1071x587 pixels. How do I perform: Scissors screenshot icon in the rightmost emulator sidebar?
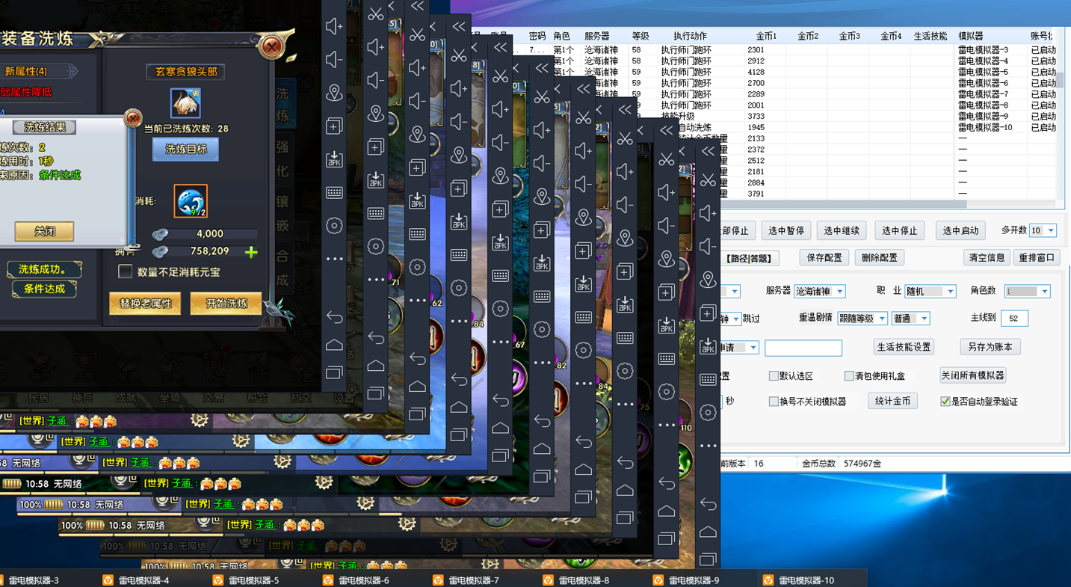pos(708,180)
